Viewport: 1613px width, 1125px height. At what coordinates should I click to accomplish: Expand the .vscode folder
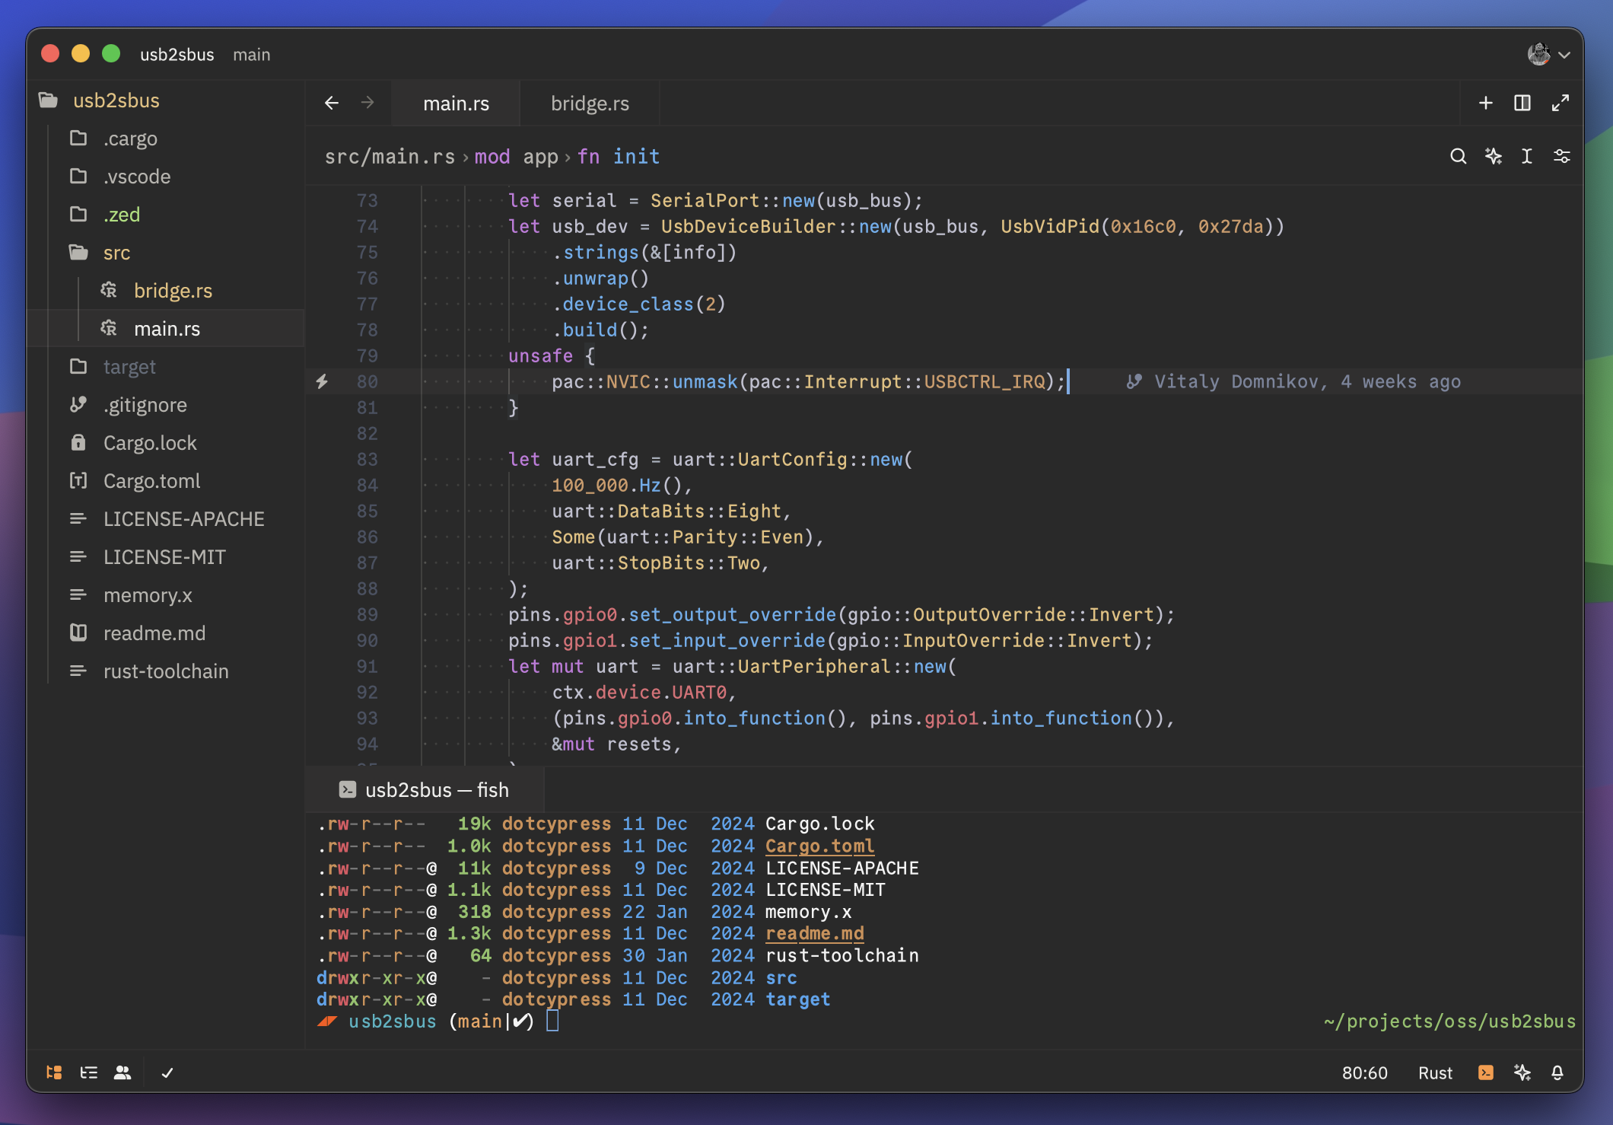[x=166, y=177]
